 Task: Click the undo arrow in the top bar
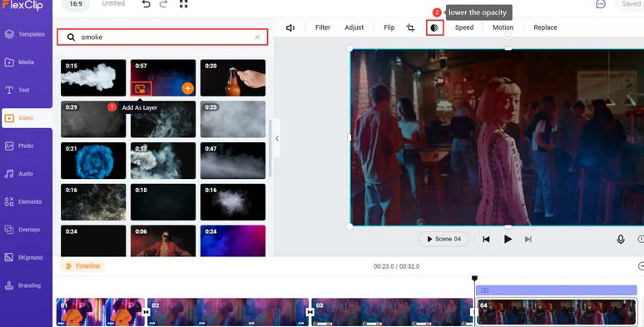pos(146,3)
